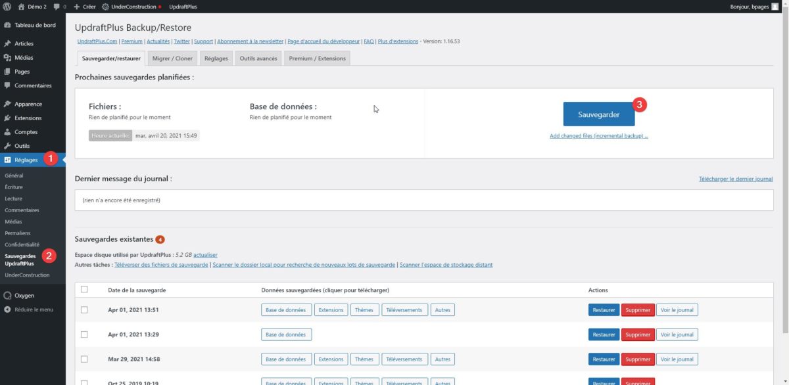789x385 pixels.
Task: Select Sauvegardes UpdraftPlus in the submenu
Action: pos(20,260)
